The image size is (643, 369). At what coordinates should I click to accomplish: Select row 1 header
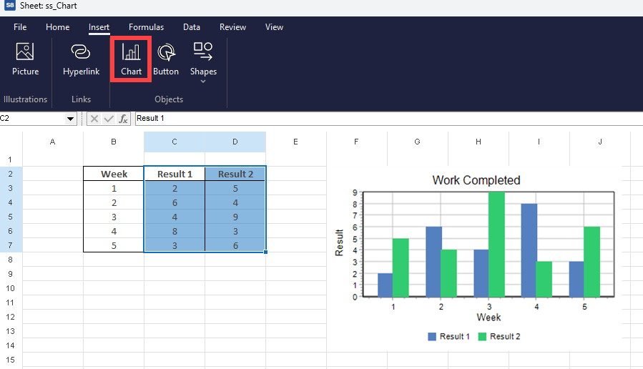tap(10, 159)
